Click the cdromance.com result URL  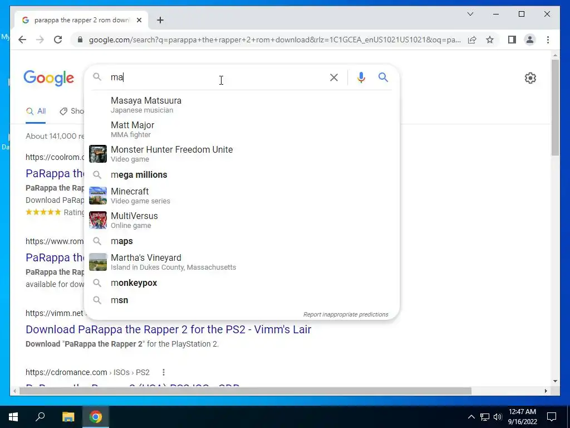(87, 372)
